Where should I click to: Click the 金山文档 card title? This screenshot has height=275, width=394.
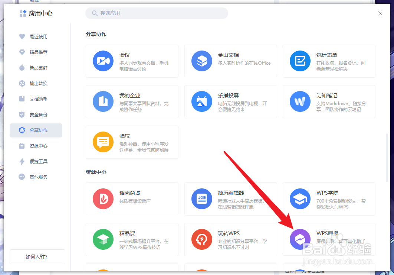coord(228,55)
